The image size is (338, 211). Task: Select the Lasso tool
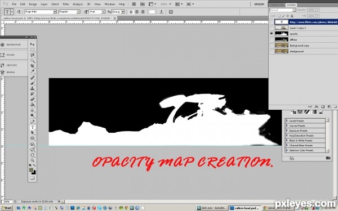click(x=32, y=55)
